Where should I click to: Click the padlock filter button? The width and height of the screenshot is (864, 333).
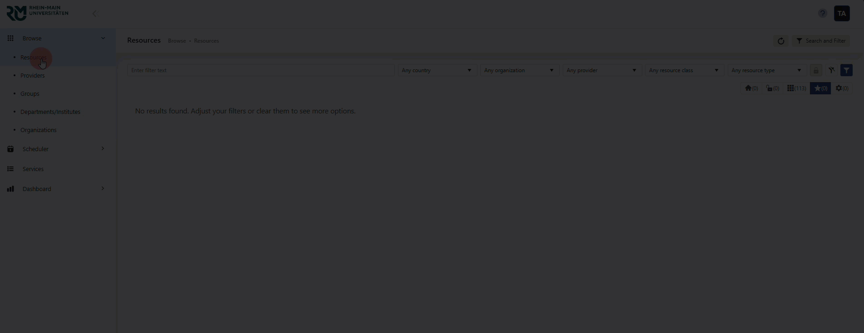point(816,70)
